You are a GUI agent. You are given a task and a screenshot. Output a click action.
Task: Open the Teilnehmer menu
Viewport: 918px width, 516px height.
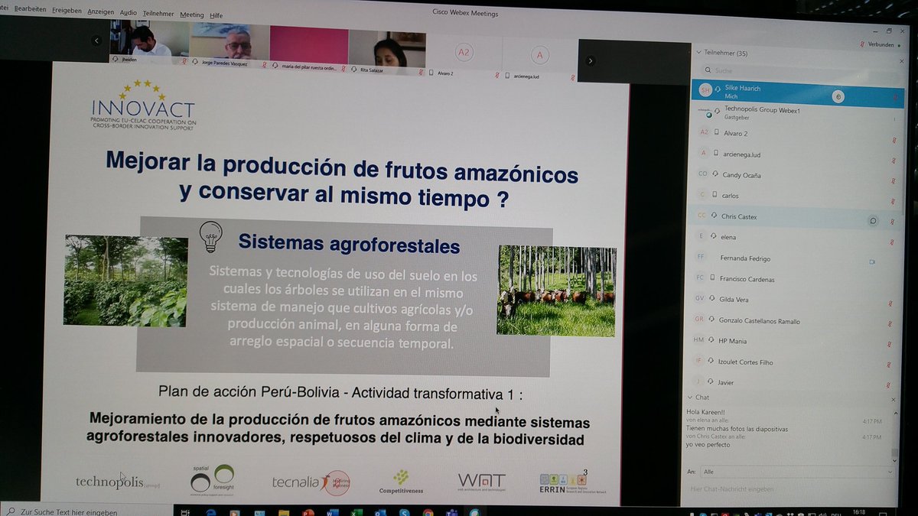pyautogui.click(x=158, y=14)
